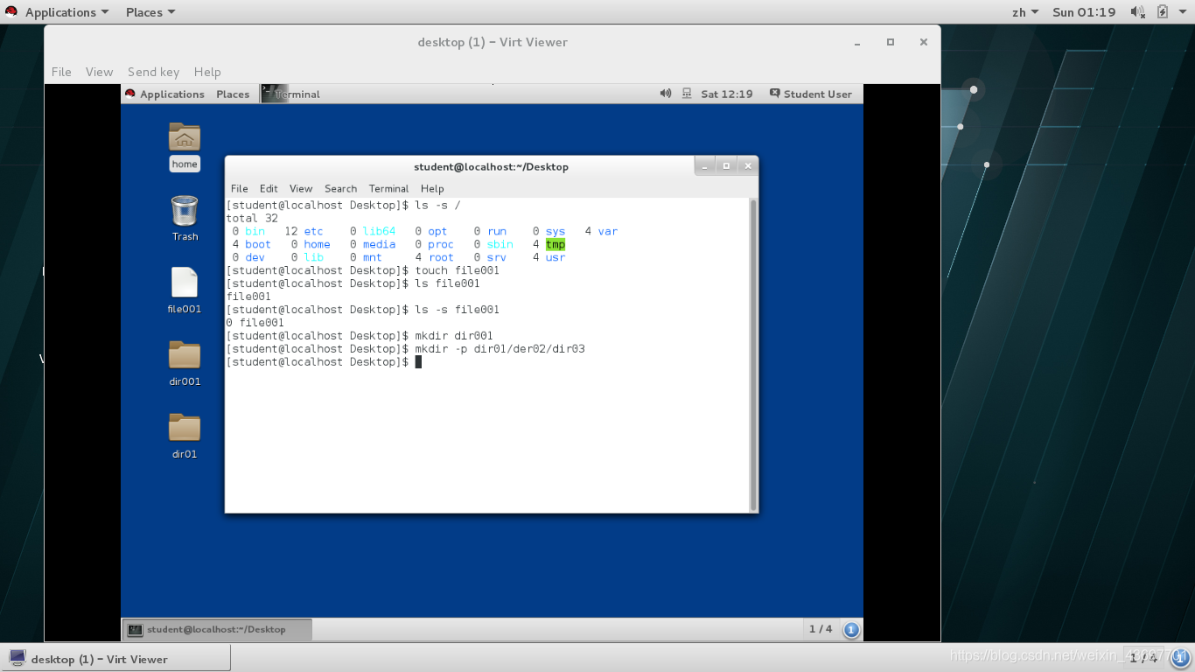The height and width of the screenshot is (672, 1195).
Task: Open Virt Viewer Help menu
Action: click(207, 72)
